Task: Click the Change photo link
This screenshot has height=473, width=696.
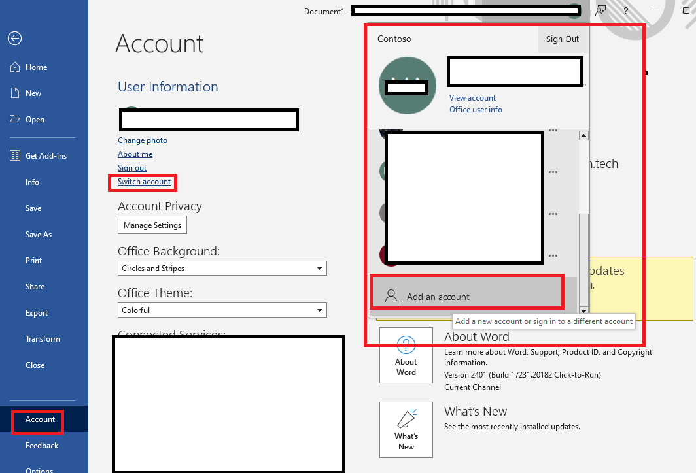Action: pos(143,140)
